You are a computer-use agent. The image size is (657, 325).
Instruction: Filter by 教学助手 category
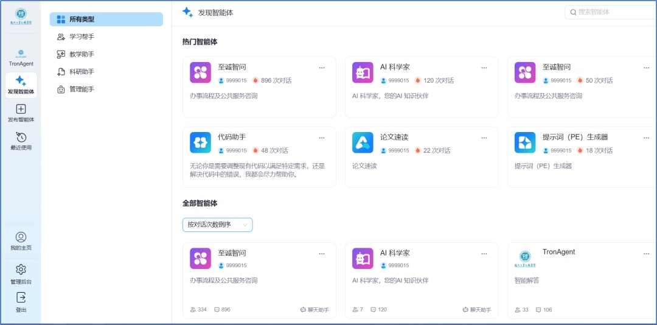click(x=82, y=54)
